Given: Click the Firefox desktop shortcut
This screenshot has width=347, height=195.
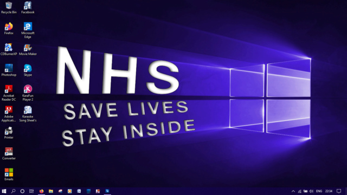Looking at the screenshot, I should pos(9,28).
